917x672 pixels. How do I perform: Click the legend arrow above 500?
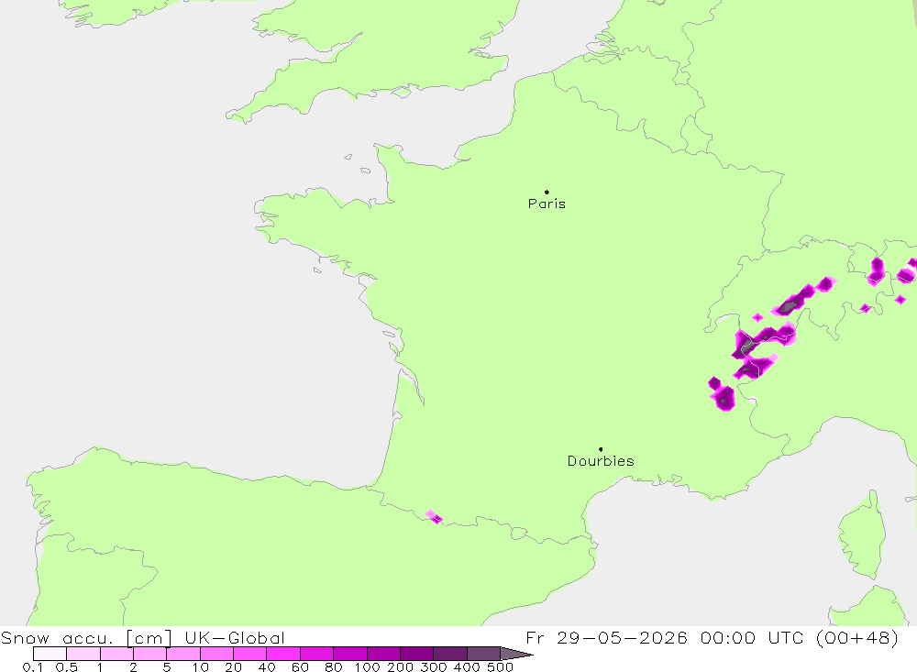point(515,654)
